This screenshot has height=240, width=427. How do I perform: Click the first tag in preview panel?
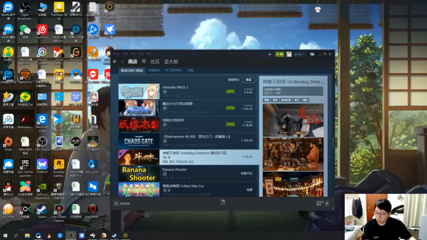(x=266, y=100)
